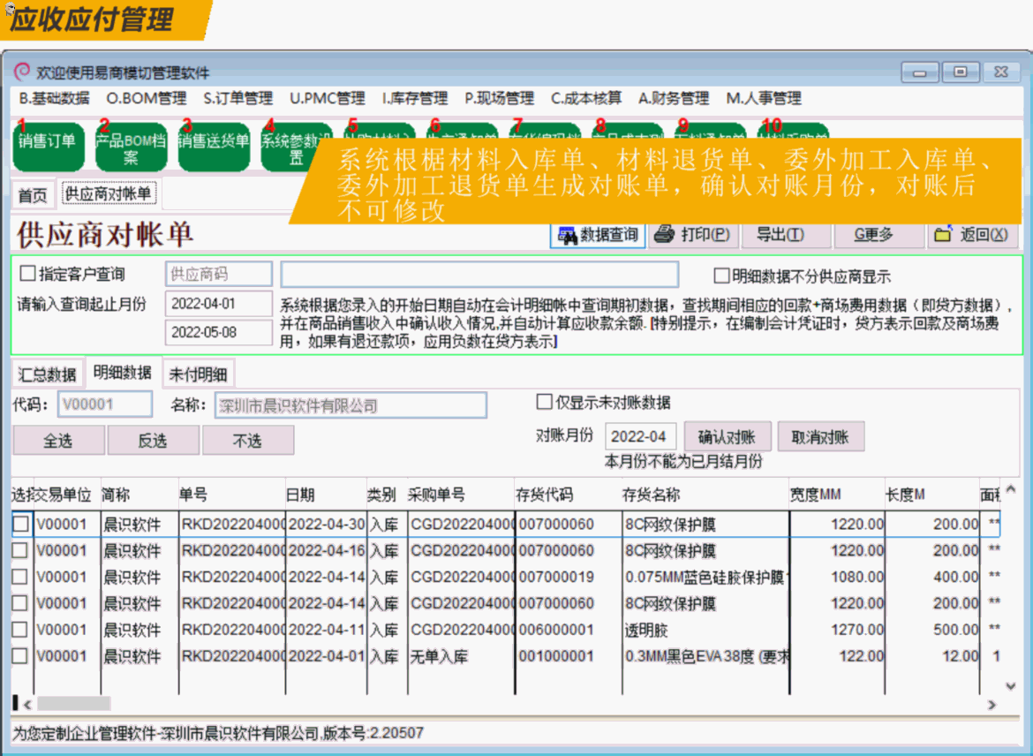Check 仅显示未对账数据 option
Image resolution: width=1033 pixels, height=756 pixels.
point(544,402)
